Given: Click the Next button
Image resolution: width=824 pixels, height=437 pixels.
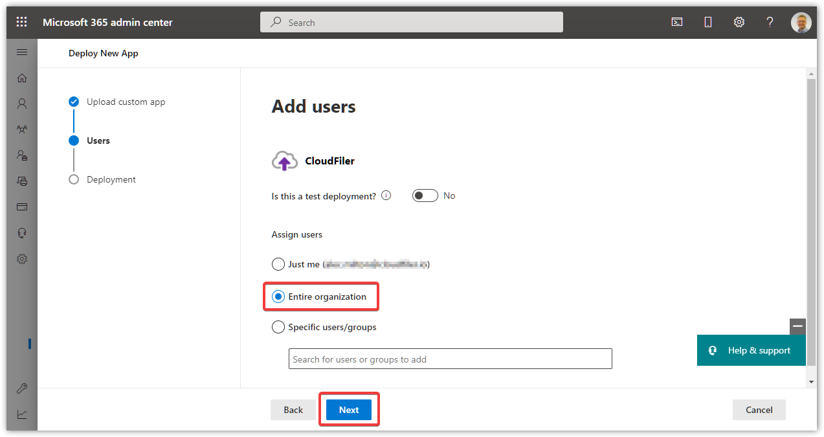Looking at the screenshot, I should coord(349,410).
